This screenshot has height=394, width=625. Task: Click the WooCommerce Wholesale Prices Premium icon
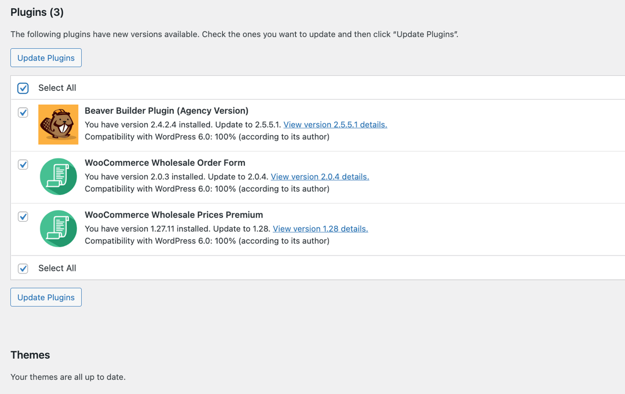click(58, 229)
